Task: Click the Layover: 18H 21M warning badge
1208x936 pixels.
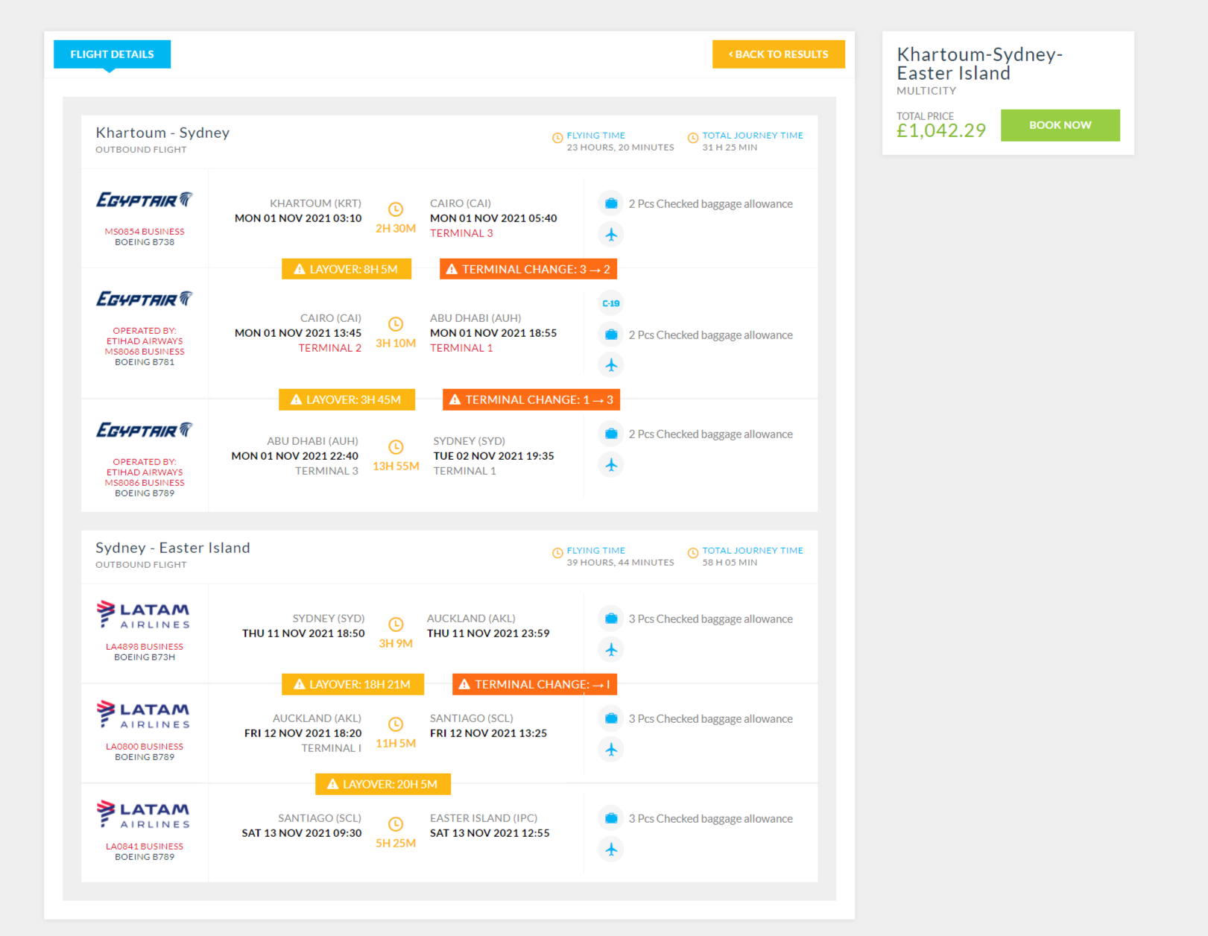Action: coord(352,684)
